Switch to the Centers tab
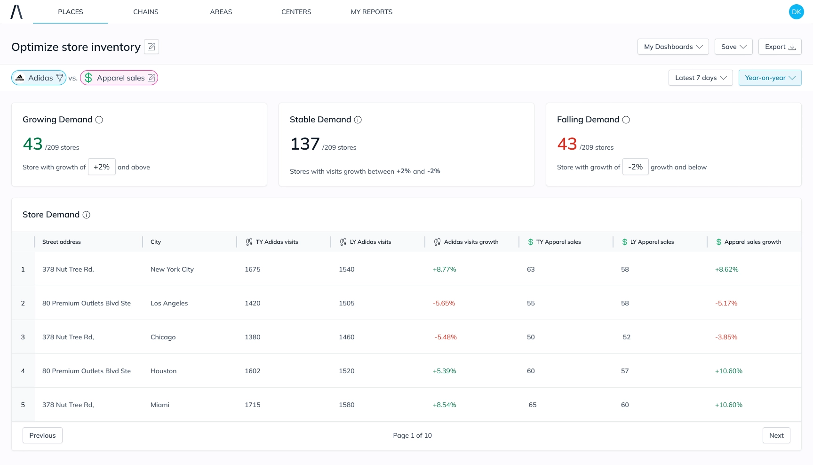This screenshot has width=813, height=465. pyautogui.click(x=296, y=12)
